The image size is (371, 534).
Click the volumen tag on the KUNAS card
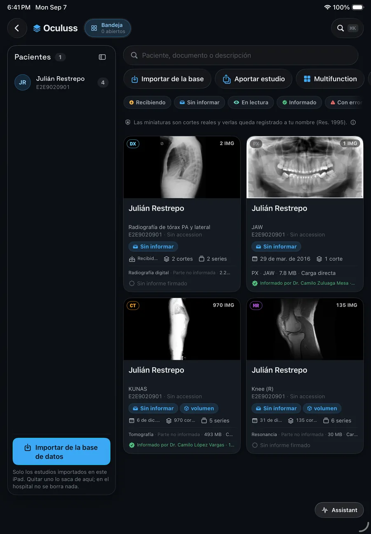pos(199,408)
